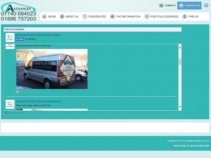
Task: Click the icon beside PORTFOLIO EXAMPLES
Action: click(147, 16)
